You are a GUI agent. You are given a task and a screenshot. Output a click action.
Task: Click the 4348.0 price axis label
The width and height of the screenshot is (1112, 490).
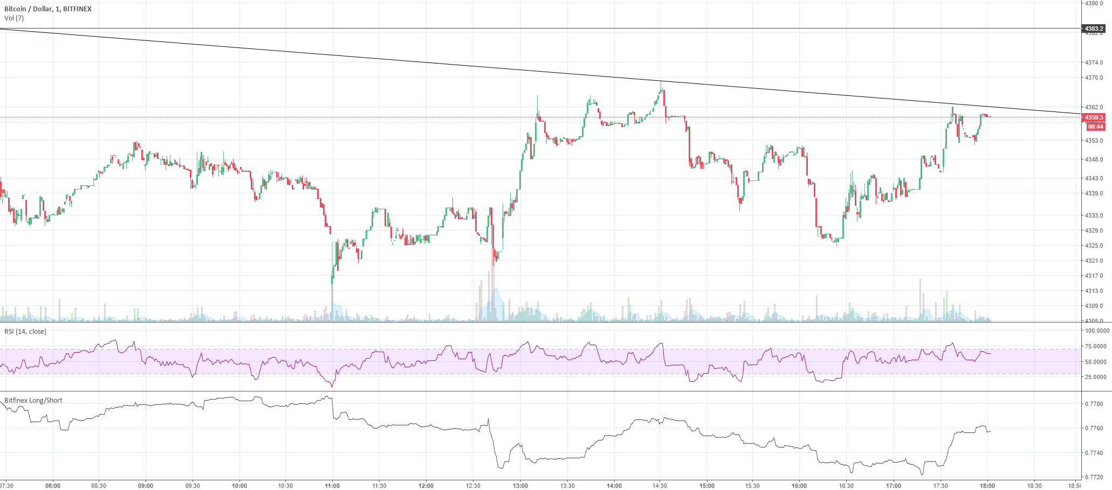[1094, 159]
